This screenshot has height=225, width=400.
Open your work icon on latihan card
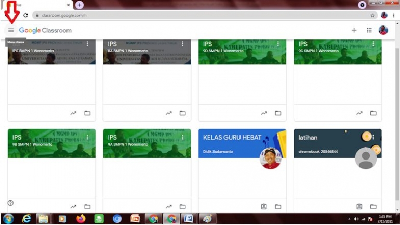click(359, 206)
